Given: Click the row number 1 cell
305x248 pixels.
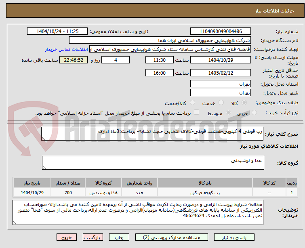Looking at the screenshot, I should pyautogui.click(x=292, y=193).
